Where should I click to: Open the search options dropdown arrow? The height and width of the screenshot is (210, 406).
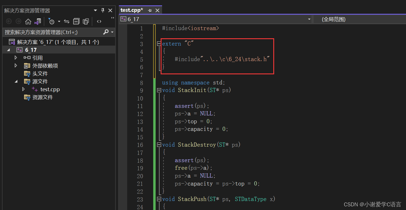tap(112, 32)
